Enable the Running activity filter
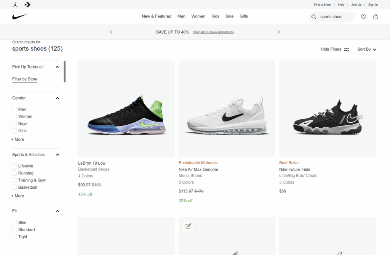Image resolution: width=390 pixels, height=255 pixels. click(14, 173)
